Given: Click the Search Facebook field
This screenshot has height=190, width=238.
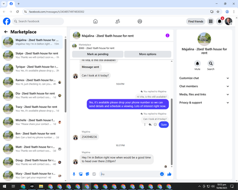Looking at the screenshot, I should [x=38, y=21].
